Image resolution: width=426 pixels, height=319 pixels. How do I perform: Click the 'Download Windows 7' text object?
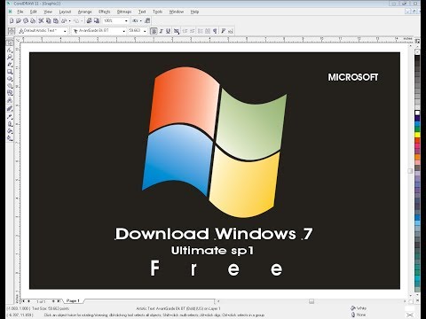214,234
